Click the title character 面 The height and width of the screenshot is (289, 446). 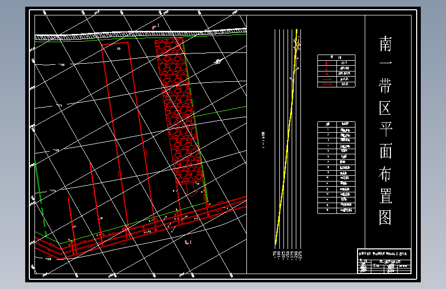click(385, 151)
